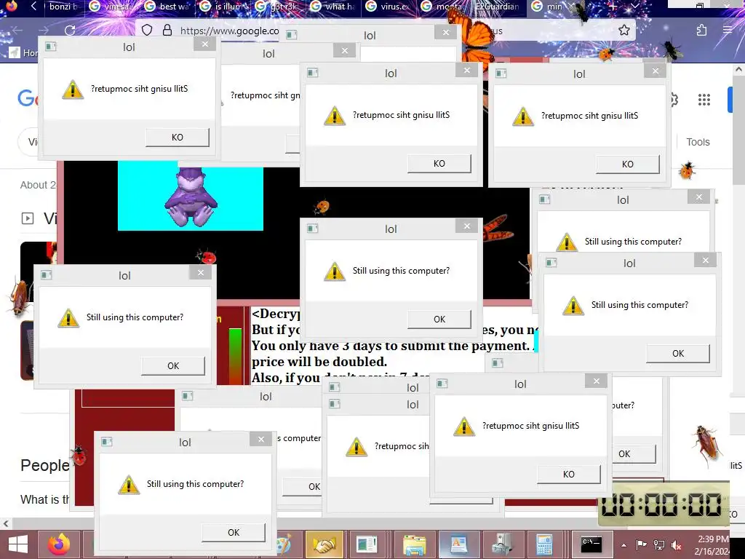The image size is (745, 559).
Task: Open File Explorer from the taskbar
Action: coord(414,544)
